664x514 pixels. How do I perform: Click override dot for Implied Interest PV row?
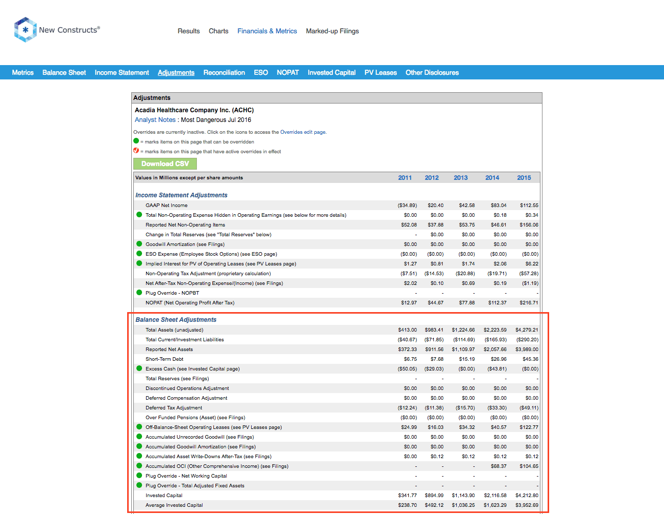coord(139,263)
